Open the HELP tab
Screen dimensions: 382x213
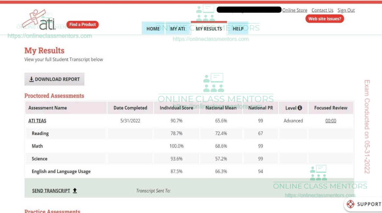pyautogui.click(x=238, y=29)
